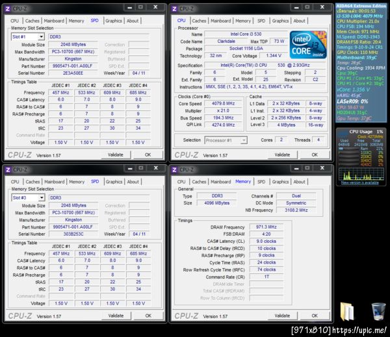Click the Intel Core i3 inside logo
Screen dimensions: 390x337
[308, 45]
